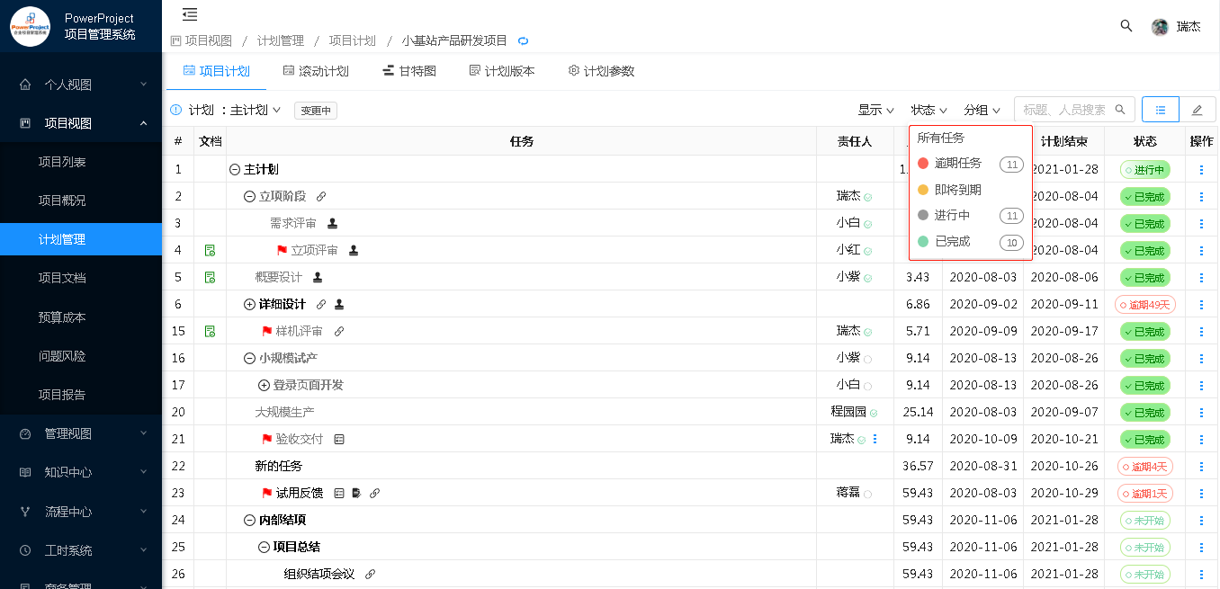This screenshot has height=589, width=1220.
Task: Click the 变更中 button
Action: tap(316, 111)
